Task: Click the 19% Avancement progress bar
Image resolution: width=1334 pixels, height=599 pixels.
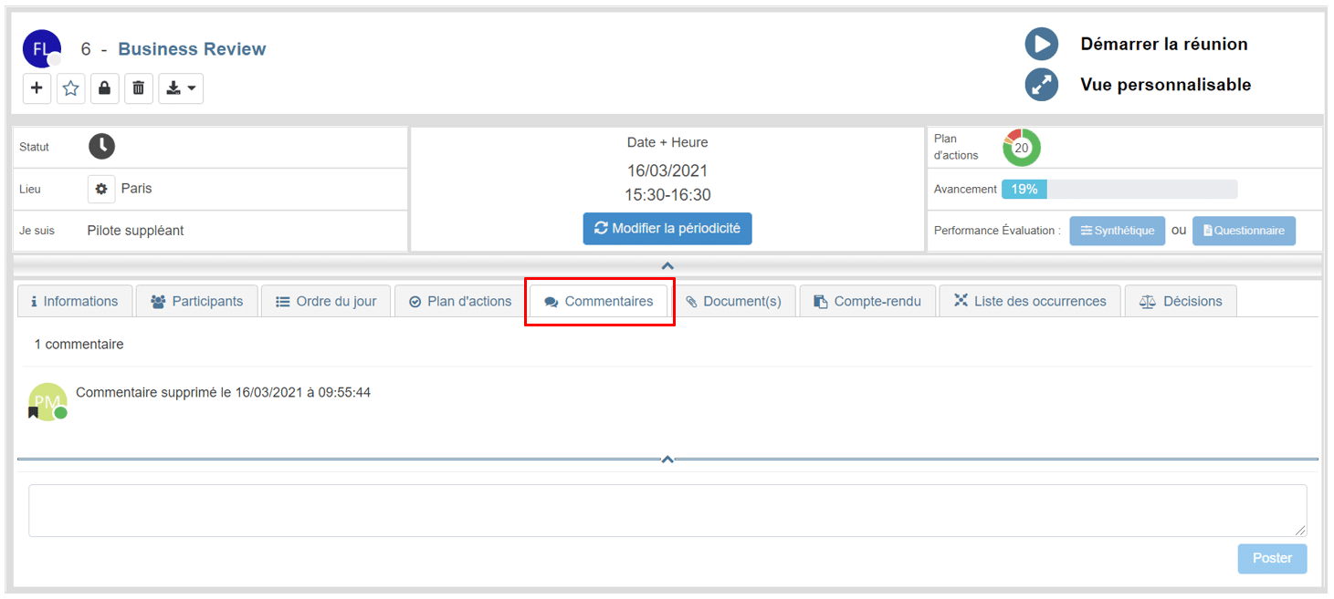Action: pyautogui.click(x=1119, y=190)
